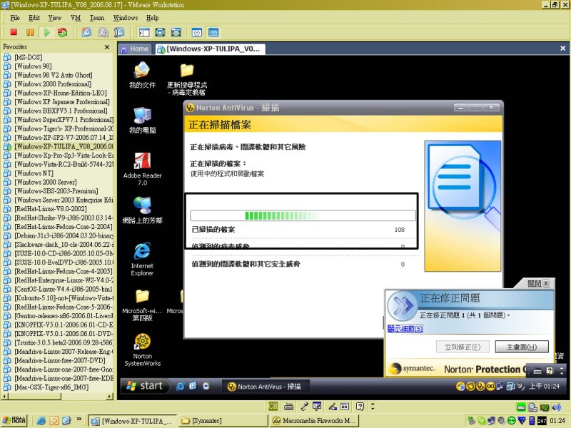The height and width of the screenshot is (428, 571).
Task: Click language bar help question icon
Action: pos(360,407)
